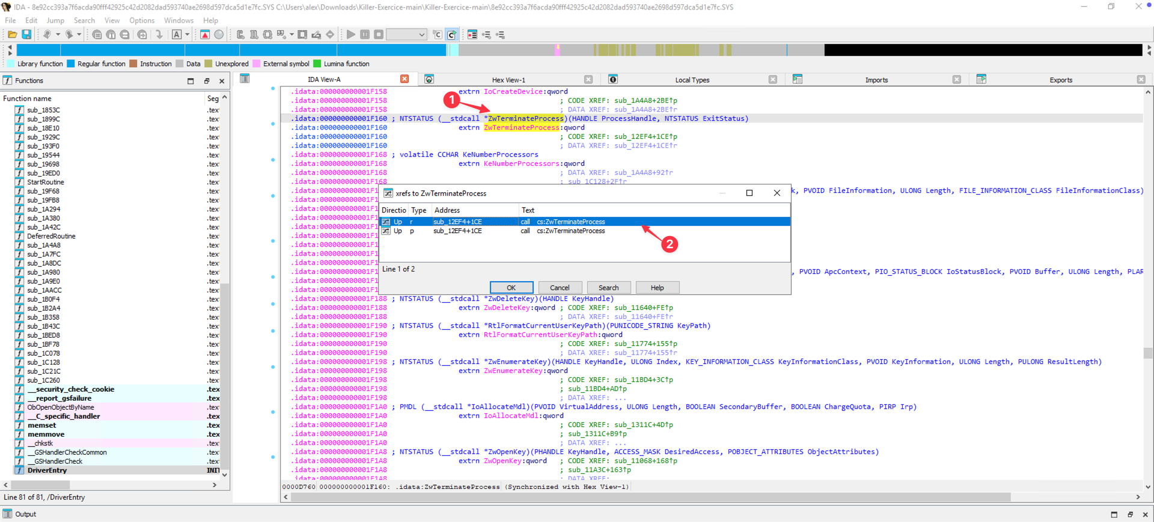Close the Imports tab
The image size is (1154, 522).
[x=957, y=79]
